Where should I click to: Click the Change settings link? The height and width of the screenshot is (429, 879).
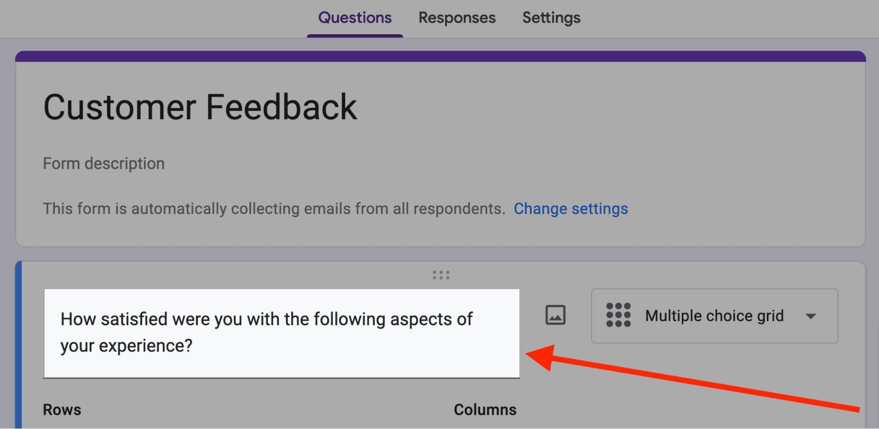coord(570,209)
